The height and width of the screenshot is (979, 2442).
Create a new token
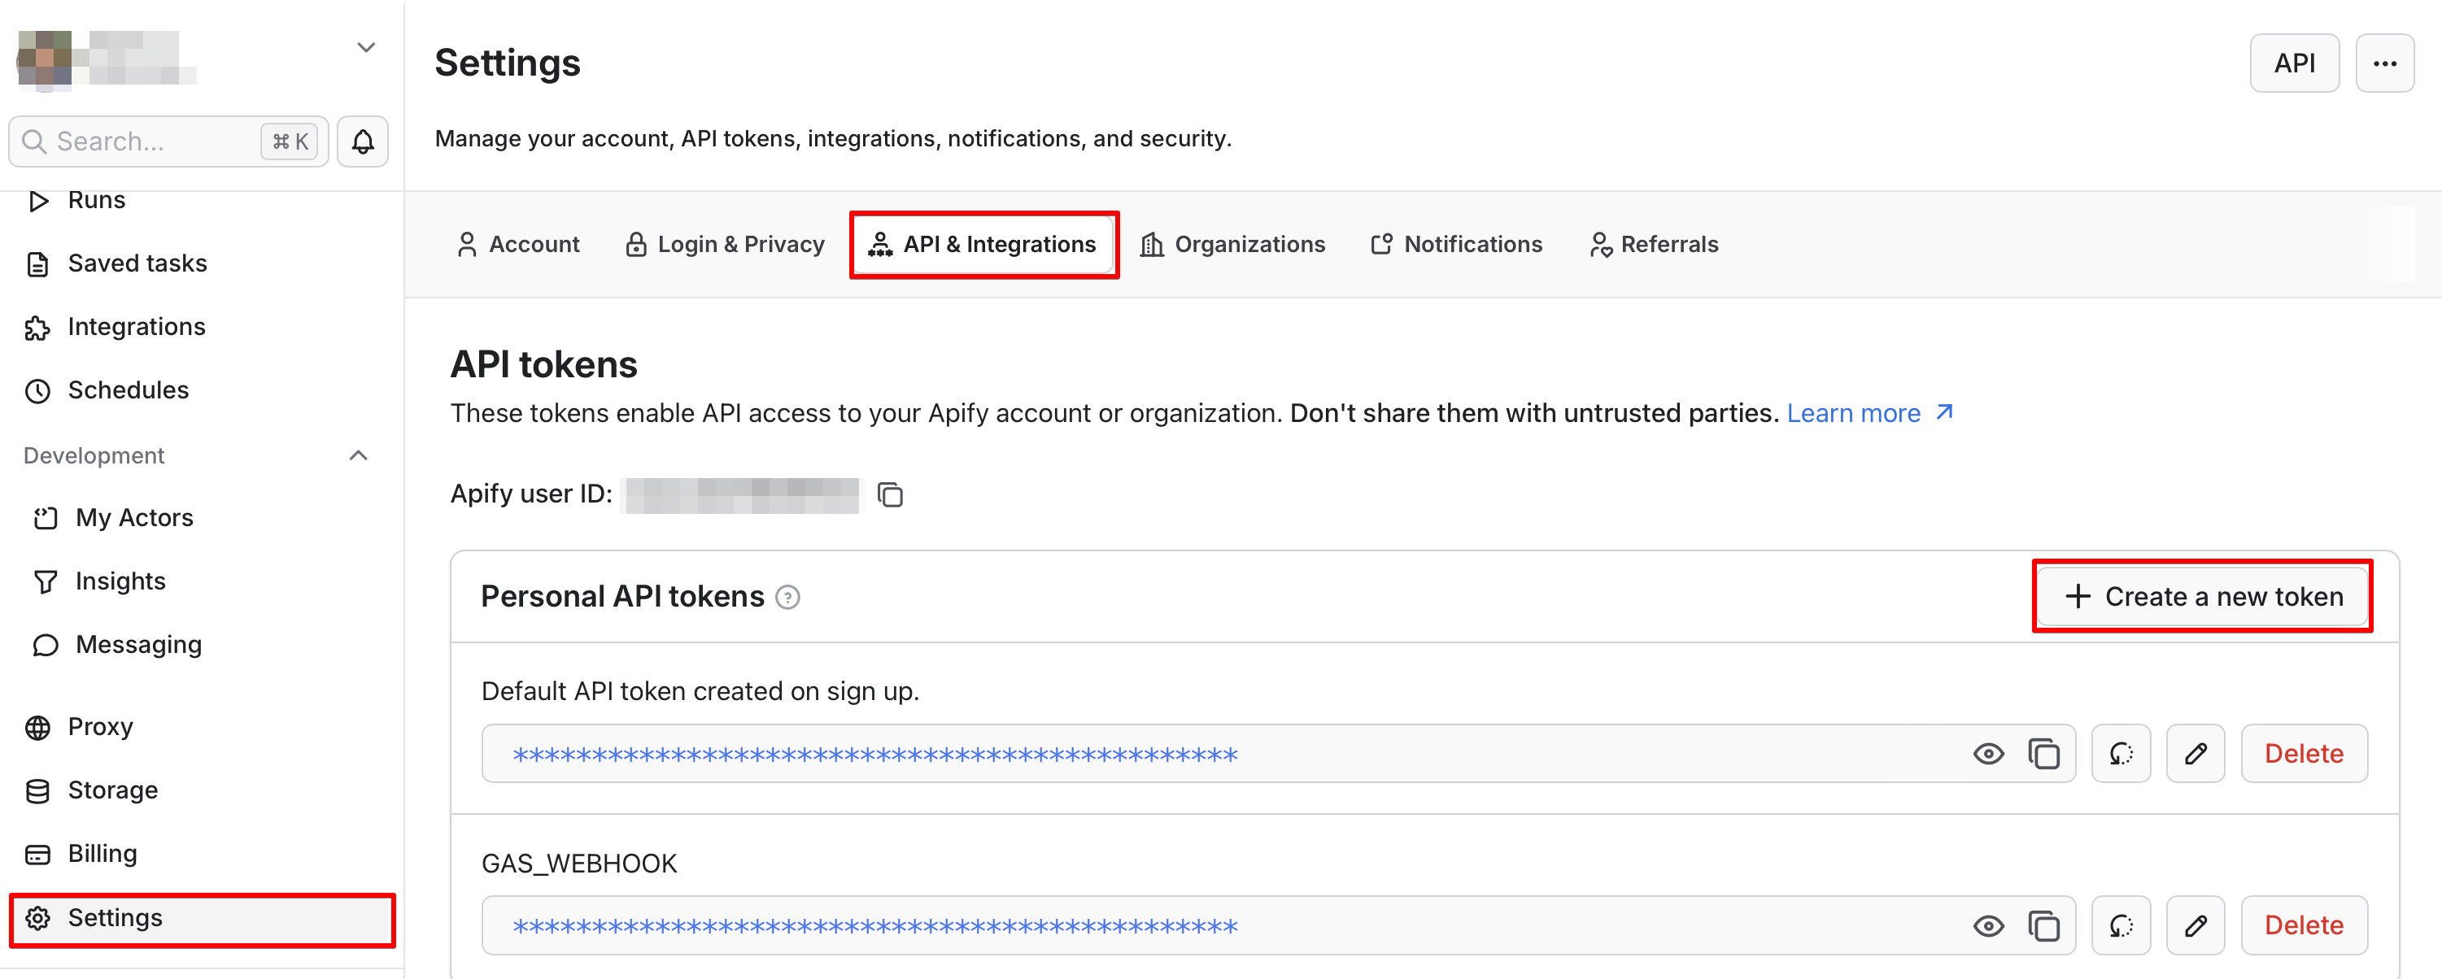[2201, 597]
